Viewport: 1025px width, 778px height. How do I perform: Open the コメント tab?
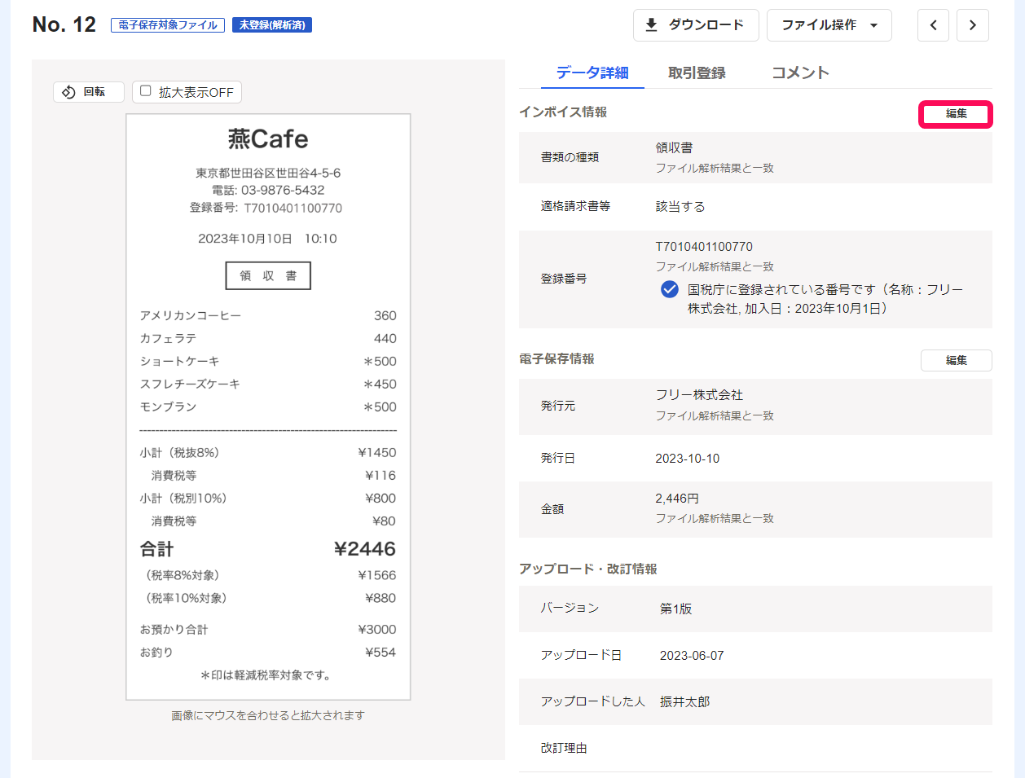800,73
